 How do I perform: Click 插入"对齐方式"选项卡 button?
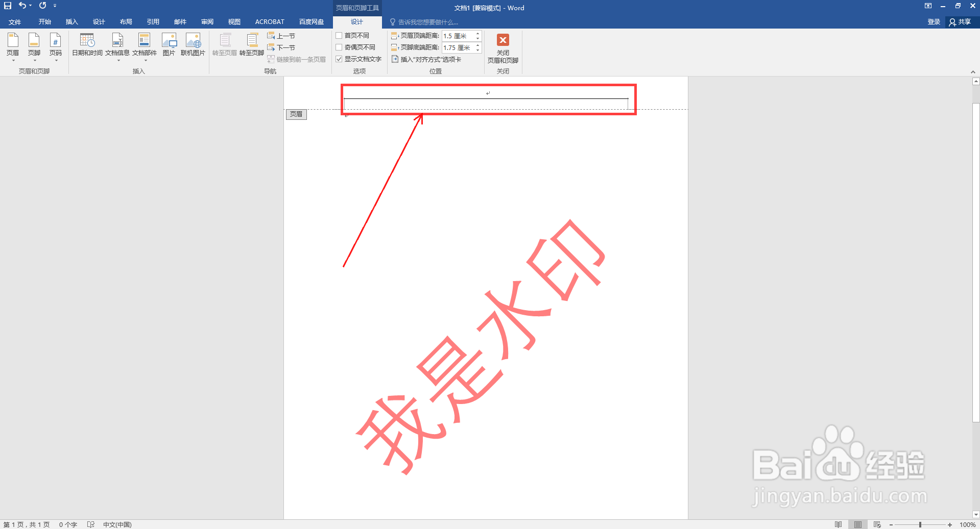432,59
